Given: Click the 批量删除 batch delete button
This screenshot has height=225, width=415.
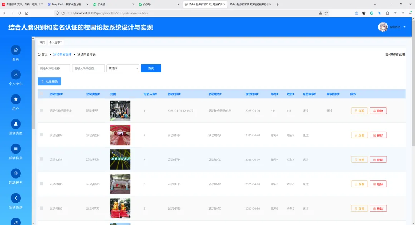Looking at the screenshot, I should point(50,81).
